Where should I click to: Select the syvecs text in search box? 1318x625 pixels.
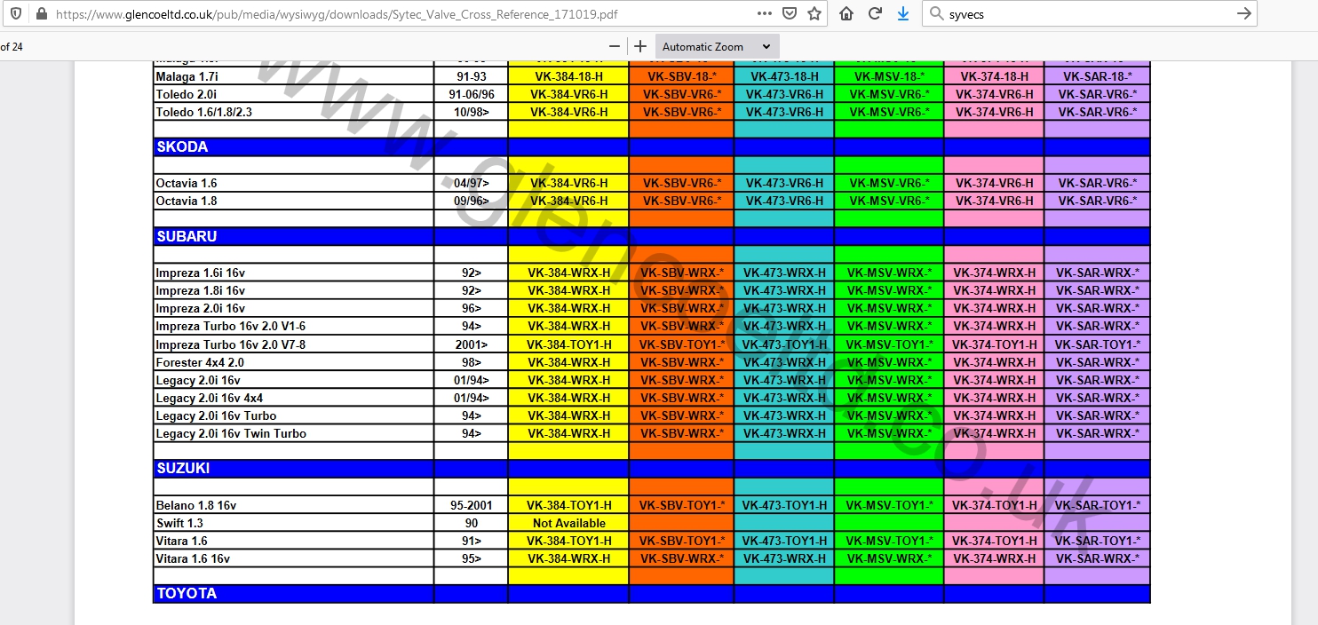pyautogui.click(x=968, y=13)
